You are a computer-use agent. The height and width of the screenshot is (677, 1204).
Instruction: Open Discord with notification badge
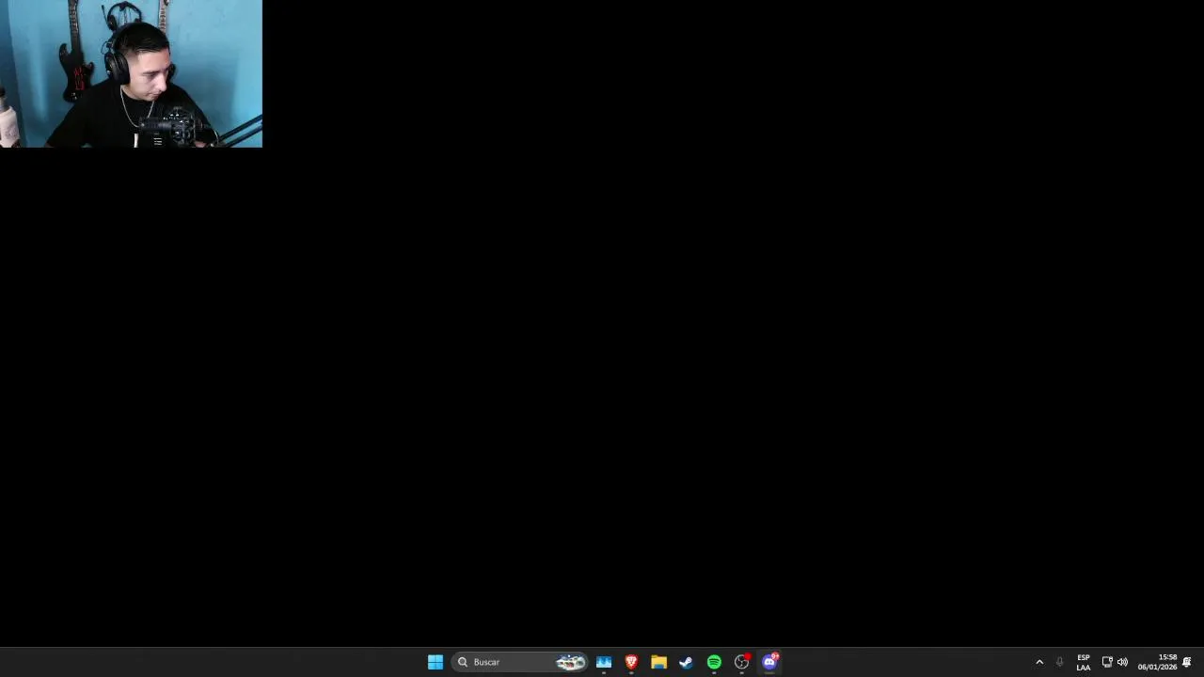tap(769, 662)
